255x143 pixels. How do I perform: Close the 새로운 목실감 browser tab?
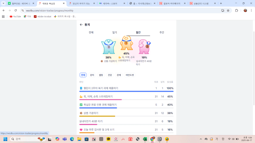64,3
